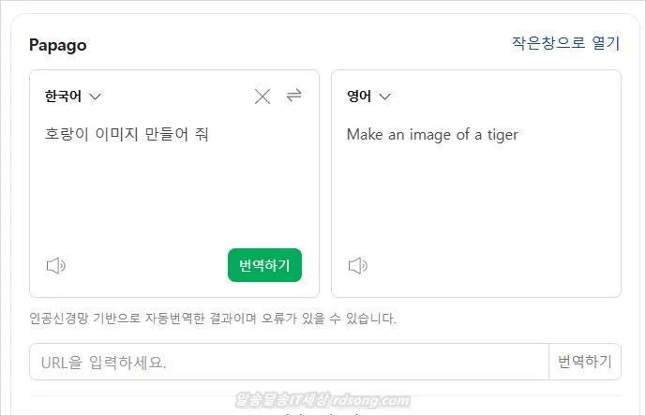Click the 번역하기 button beside URL field
This screenshot has height=416, width=646.
point(584,362)
